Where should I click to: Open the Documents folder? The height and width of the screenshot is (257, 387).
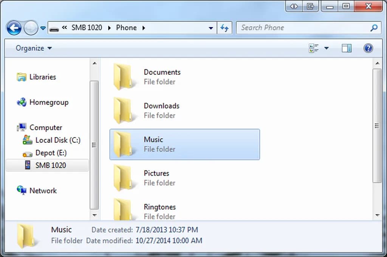(x=162, y=72)
